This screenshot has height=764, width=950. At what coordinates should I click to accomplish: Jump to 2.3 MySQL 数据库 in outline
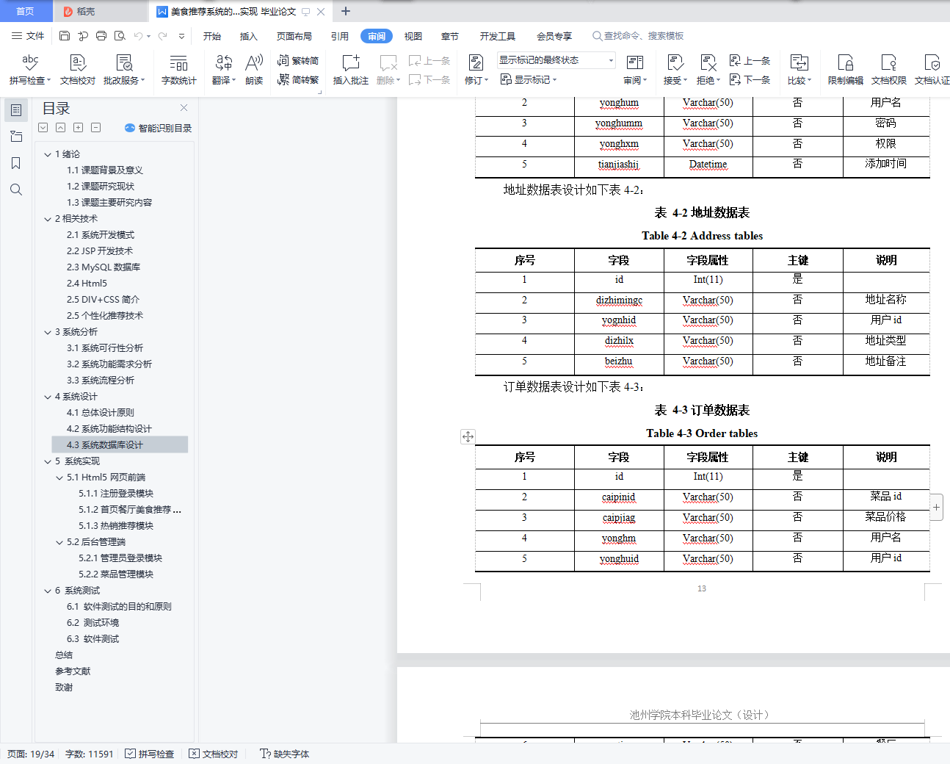coord(104,267)
